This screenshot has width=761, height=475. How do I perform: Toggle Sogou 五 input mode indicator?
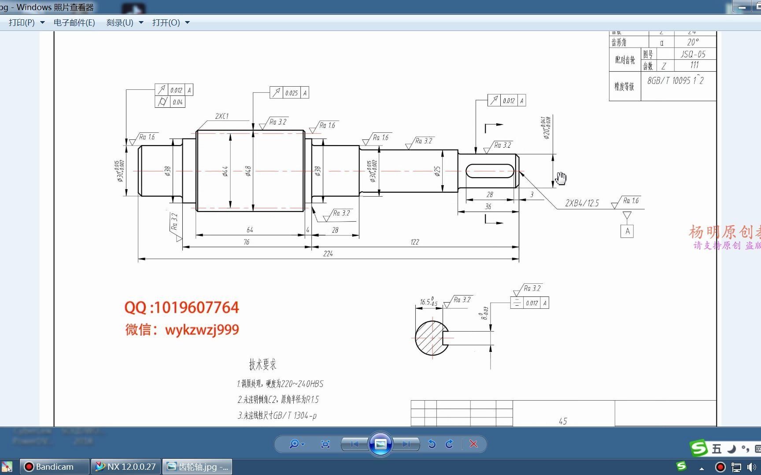(717, 449)
